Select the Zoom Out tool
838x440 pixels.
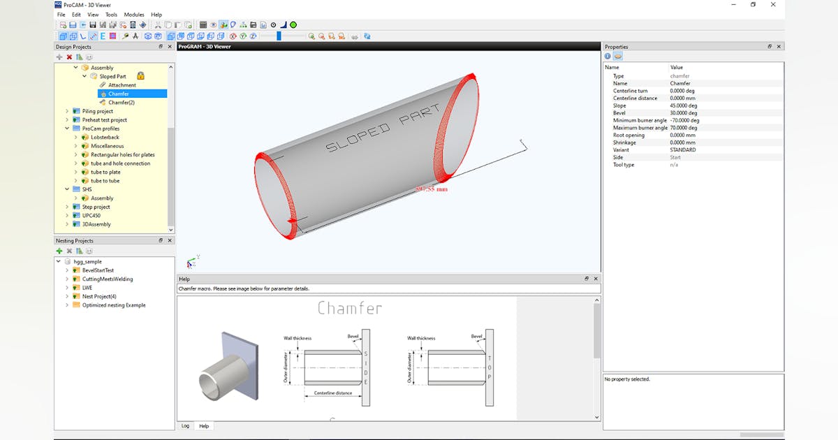click(x=321, y=36)
